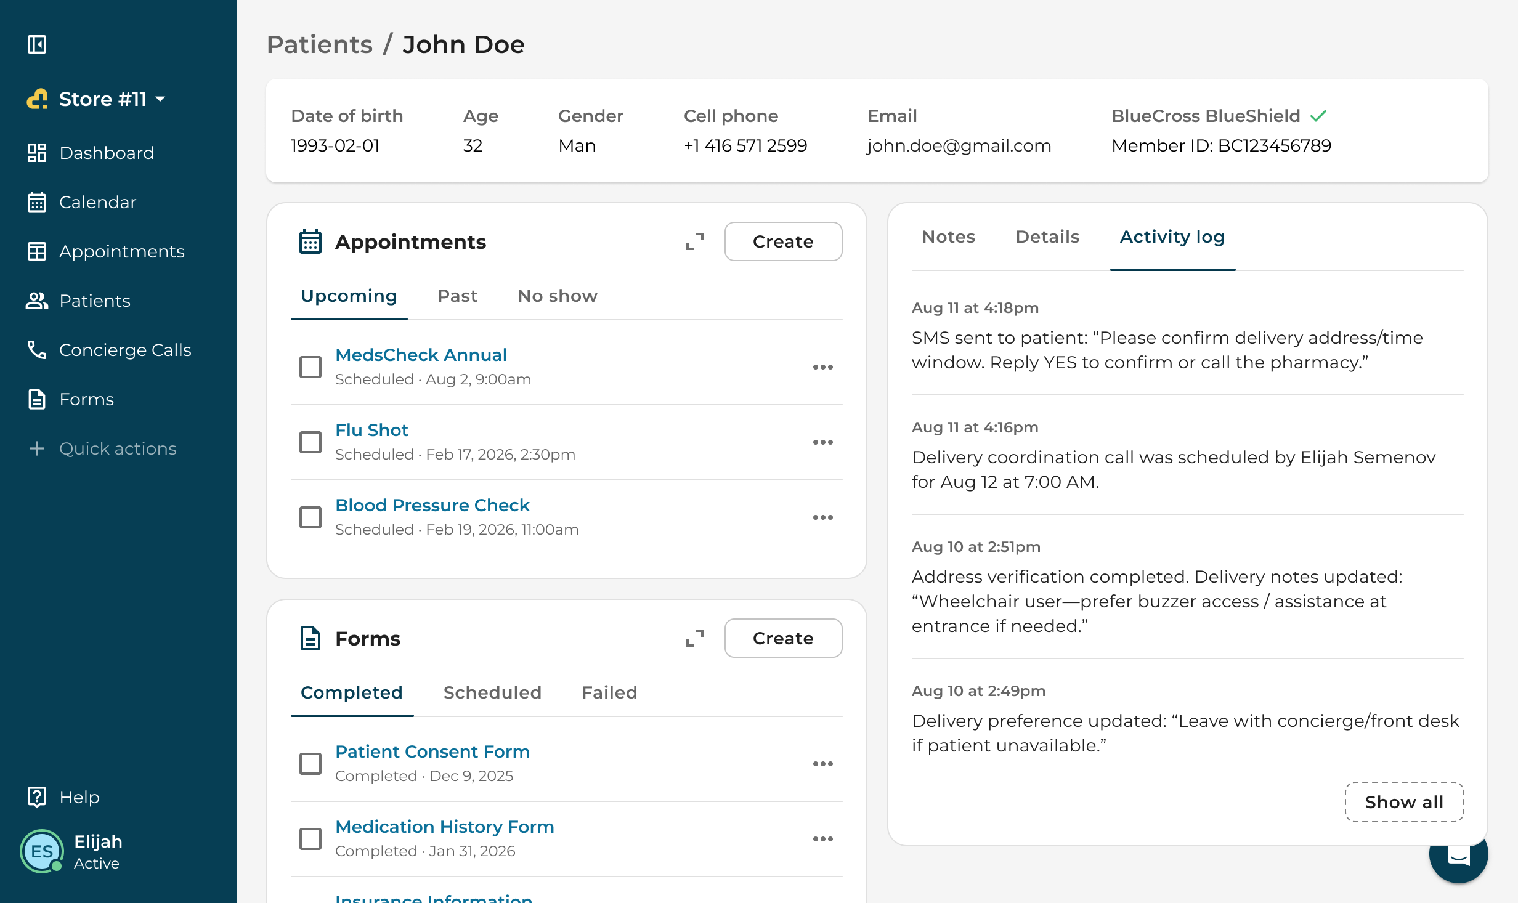Viewport: 1518px width, 903px height.
Task: Switch to the Details tab
Action: tap(1047, 237)
